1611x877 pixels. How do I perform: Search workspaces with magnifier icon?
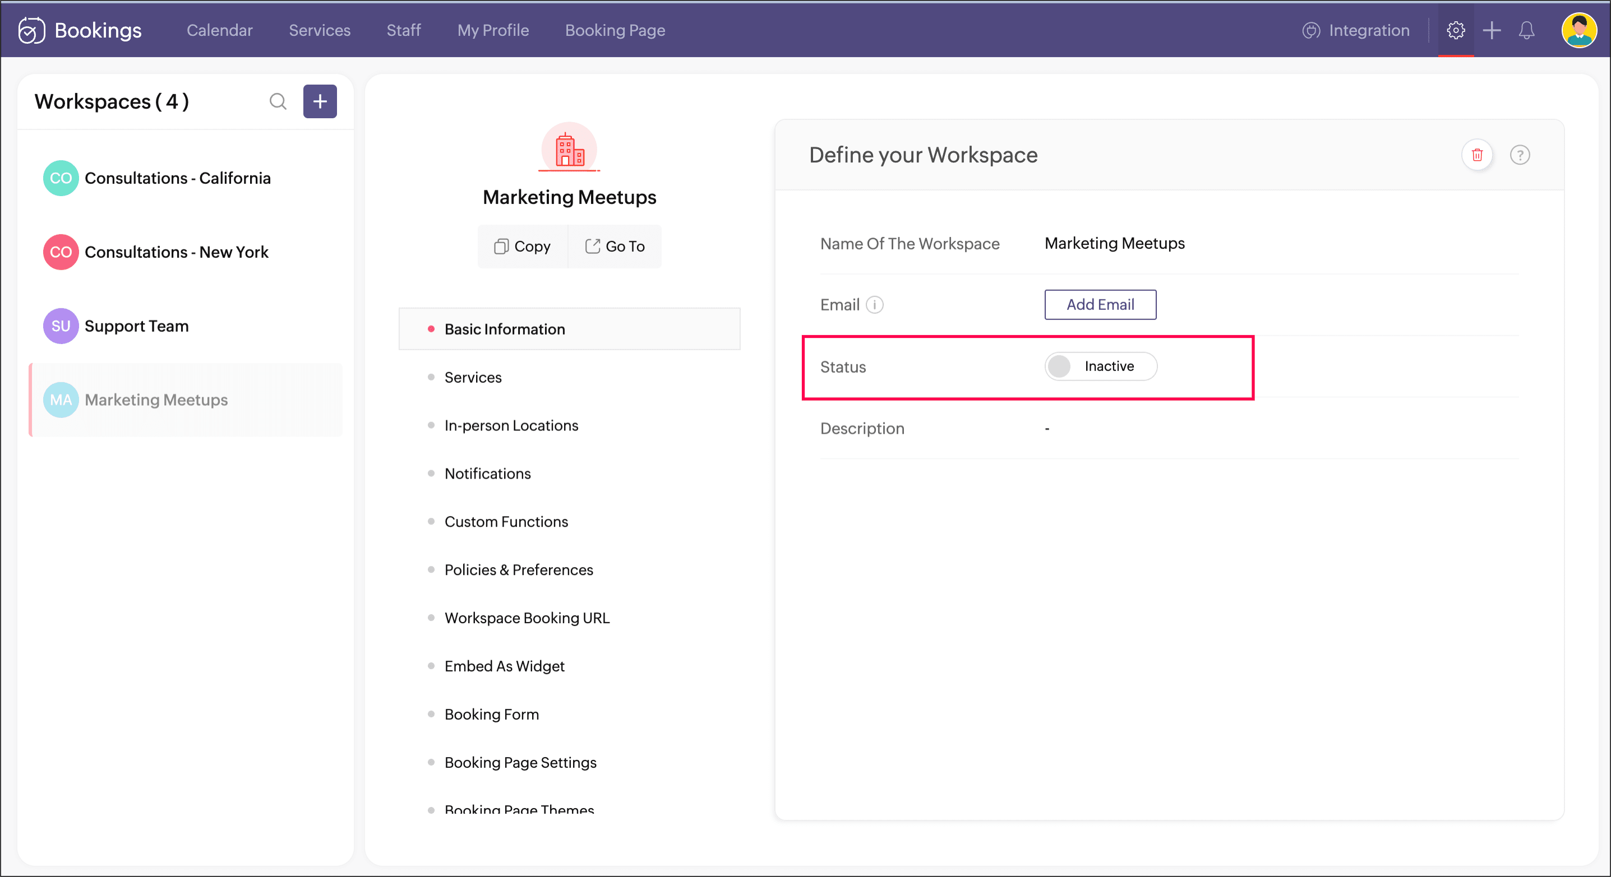tap(278, 101)
